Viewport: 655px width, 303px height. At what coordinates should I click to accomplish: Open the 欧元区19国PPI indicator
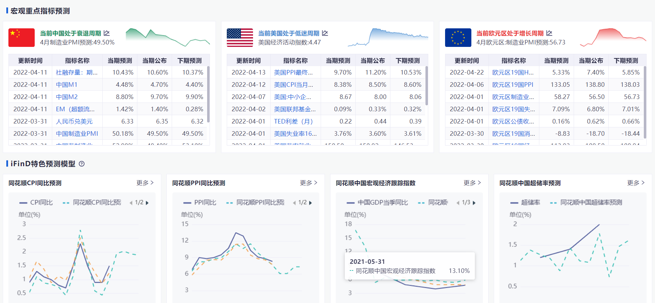(x=513, y=85)
